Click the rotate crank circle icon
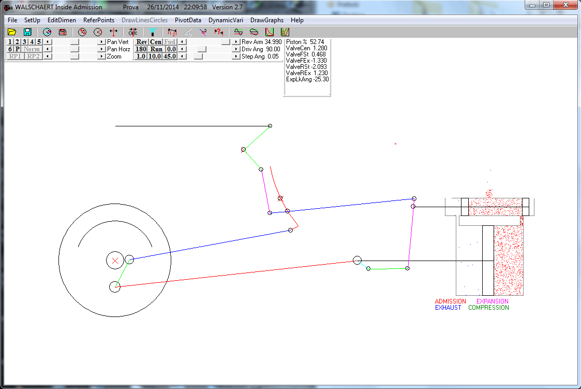Image resolution: width=581 pixels, height=389 pixels. point(82,32)
